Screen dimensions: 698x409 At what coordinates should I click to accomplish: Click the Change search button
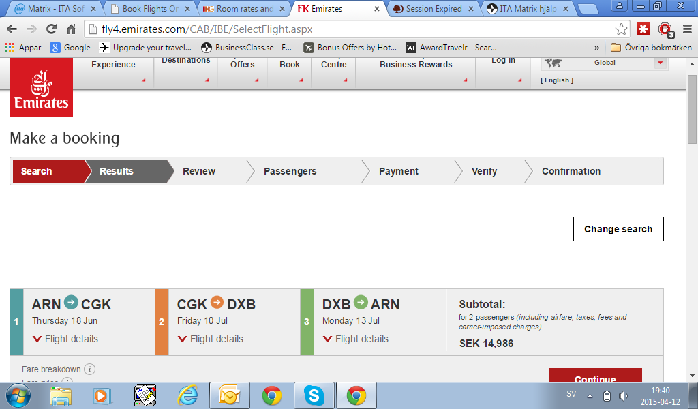(618, 229)
